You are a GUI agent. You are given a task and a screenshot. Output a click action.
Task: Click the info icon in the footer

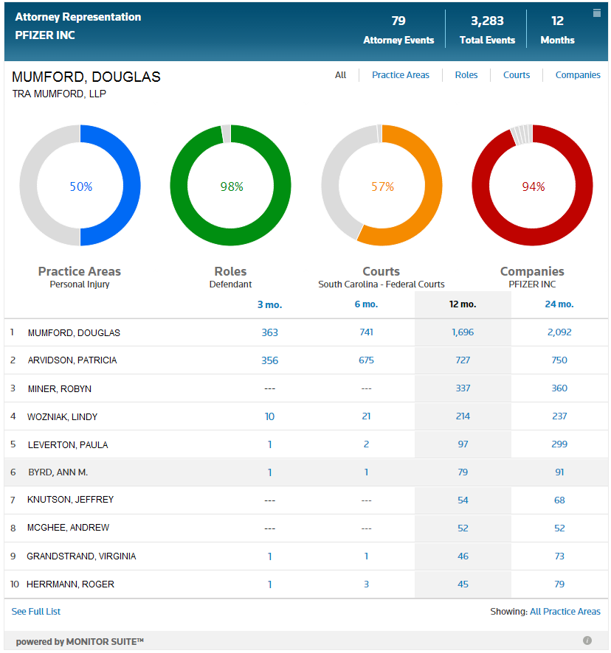click(587, 640)
